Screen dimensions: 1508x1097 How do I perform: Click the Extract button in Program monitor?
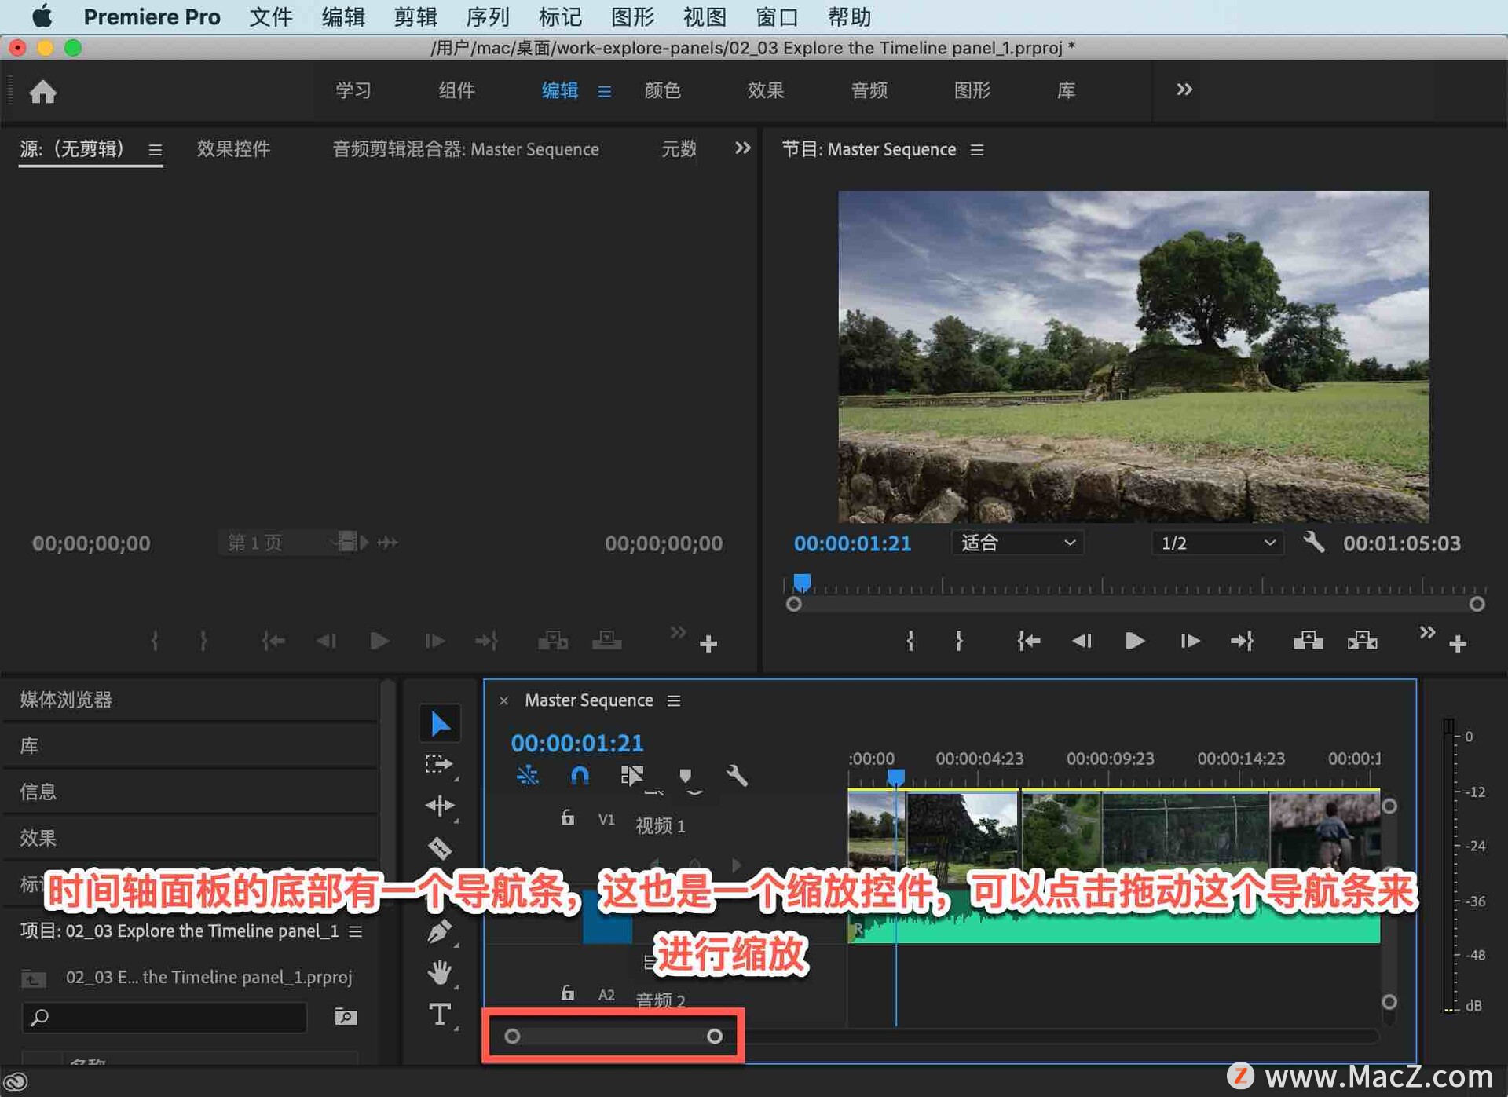pyautogui.click(x=1362, y=642)
